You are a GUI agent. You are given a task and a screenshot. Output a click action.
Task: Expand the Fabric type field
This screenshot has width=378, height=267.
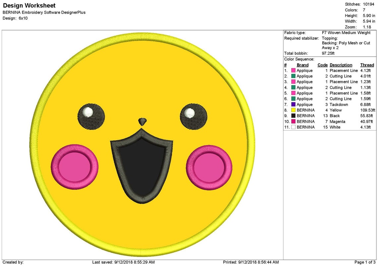(295, 32)
